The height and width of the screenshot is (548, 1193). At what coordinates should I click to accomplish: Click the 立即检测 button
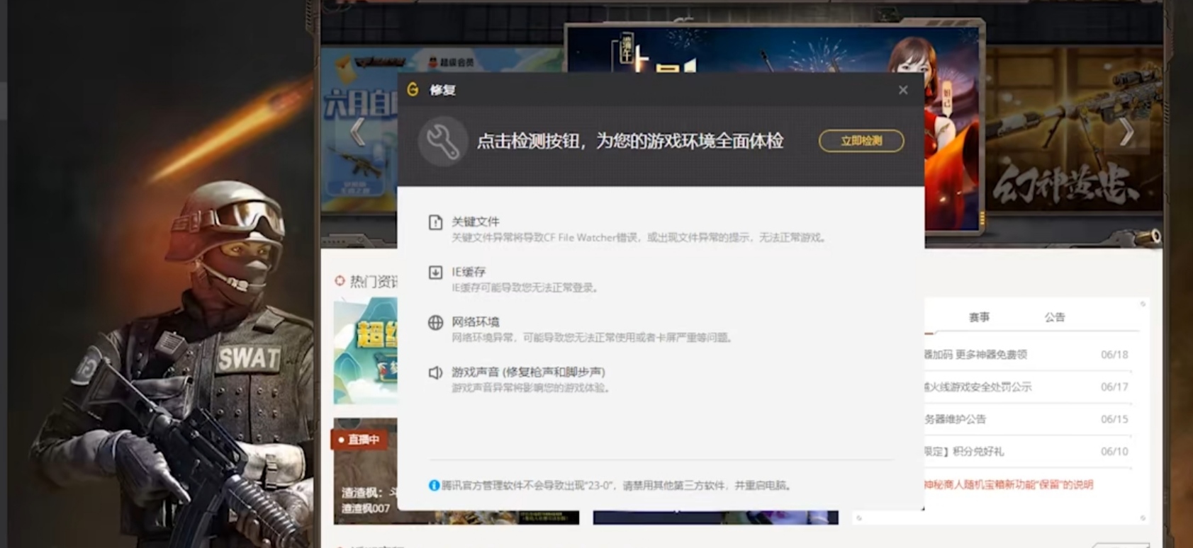point(861,141)
